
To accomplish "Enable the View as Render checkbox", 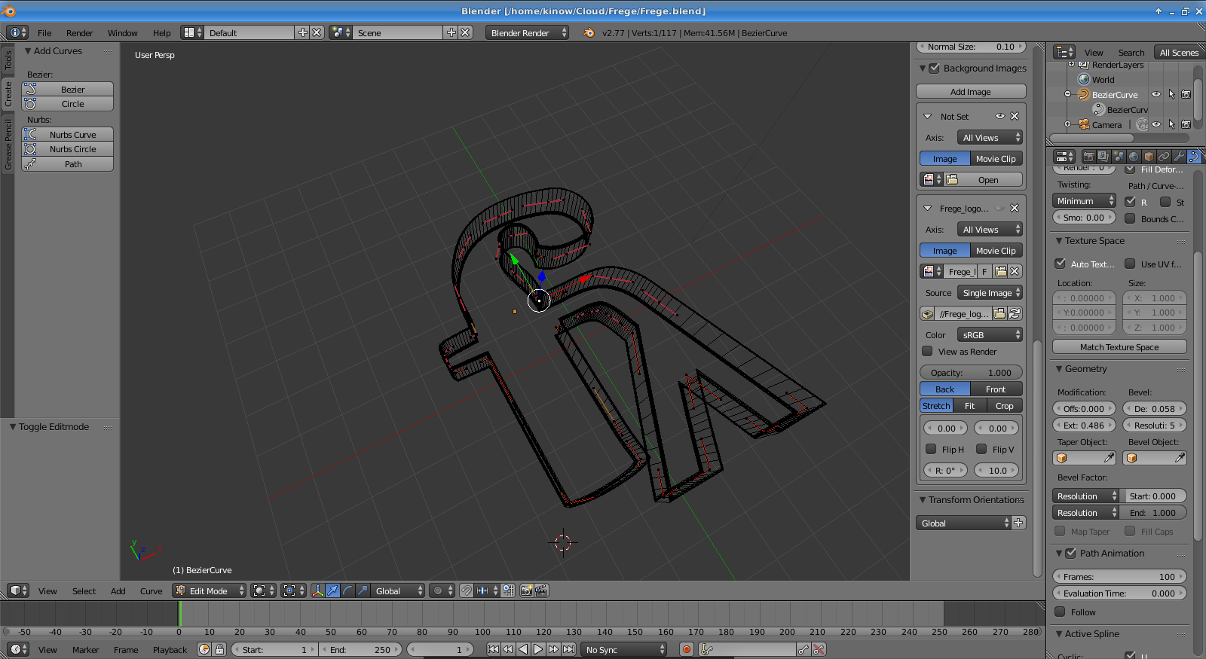I will [x=928, y=351].
